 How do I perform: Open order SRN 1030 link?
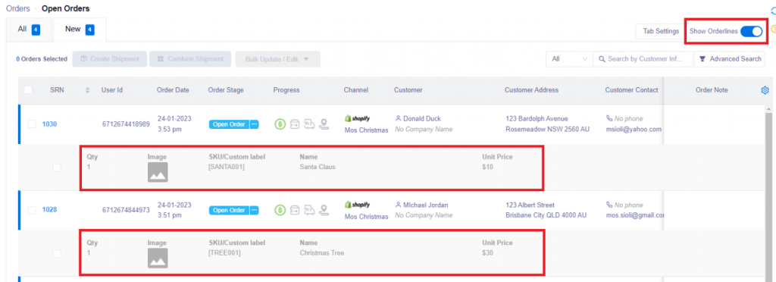[49, 124]
